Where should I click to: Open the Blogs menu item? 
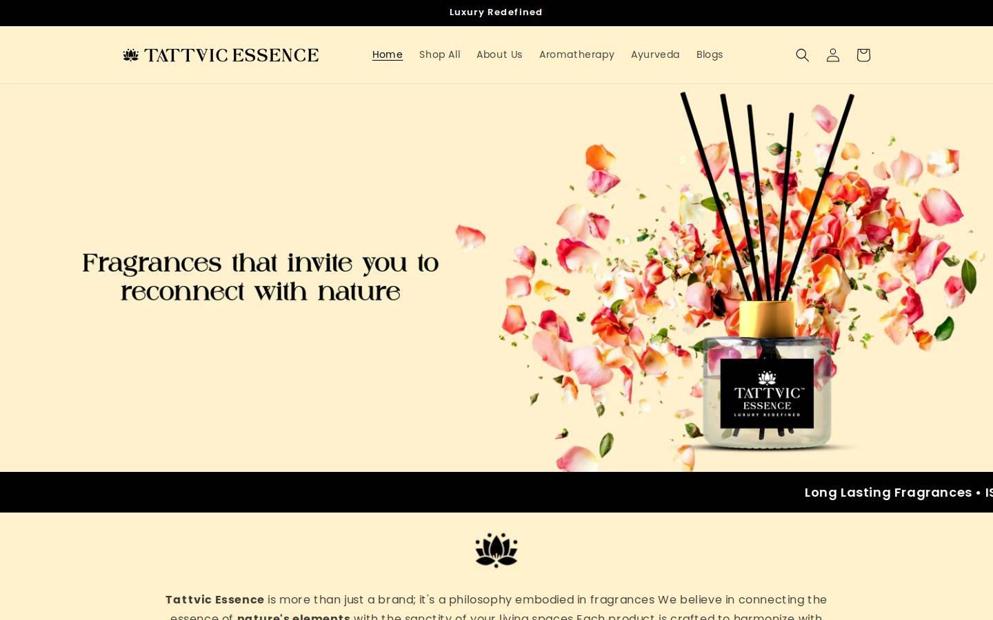pyautogui.click(x=710, y=54)
